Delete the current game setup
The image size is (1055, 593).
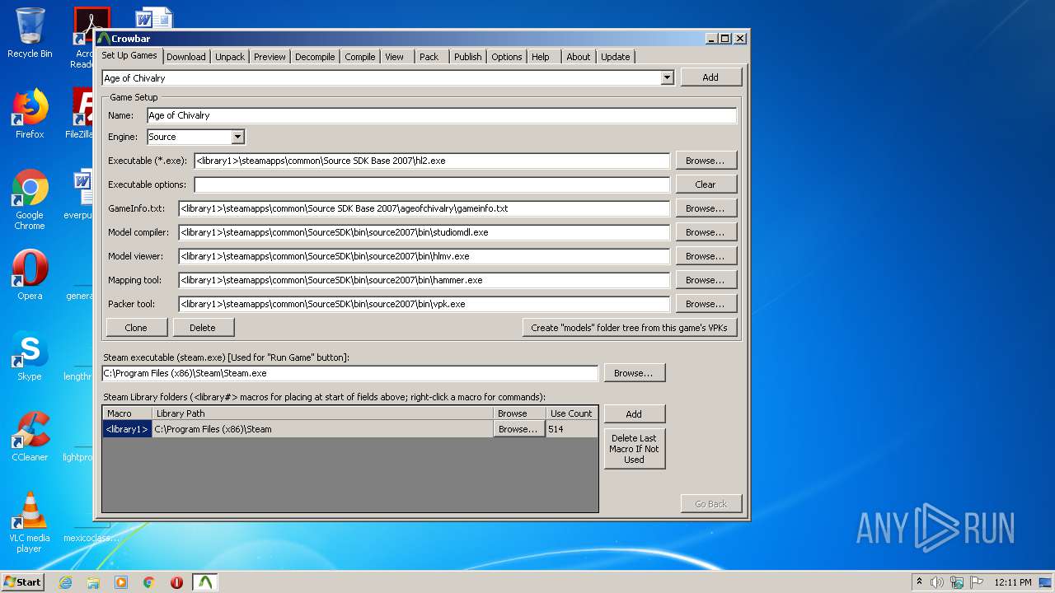coord(203,328)
